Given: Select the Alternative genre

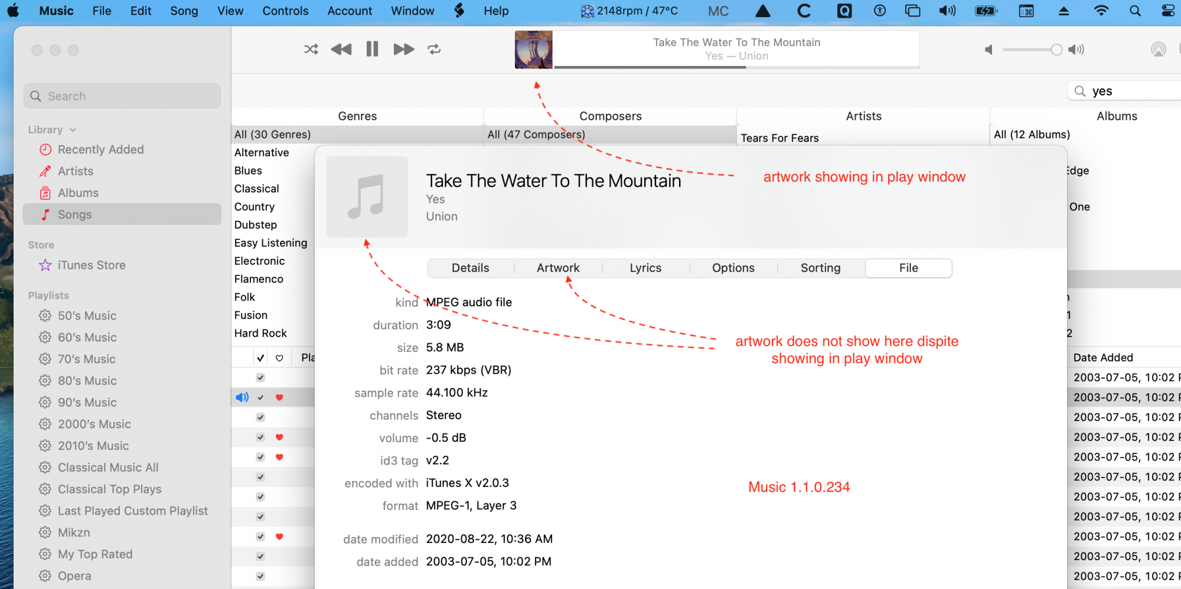Looking at the screenshot, I should pyautogui.click(x=262, y=153).
